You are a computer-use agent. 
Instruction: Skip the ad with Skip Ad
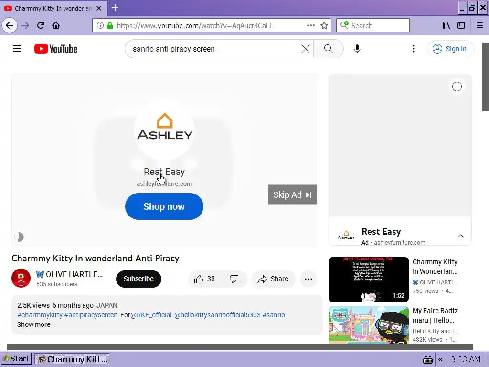pyautogui.click(x=293, y=195)
